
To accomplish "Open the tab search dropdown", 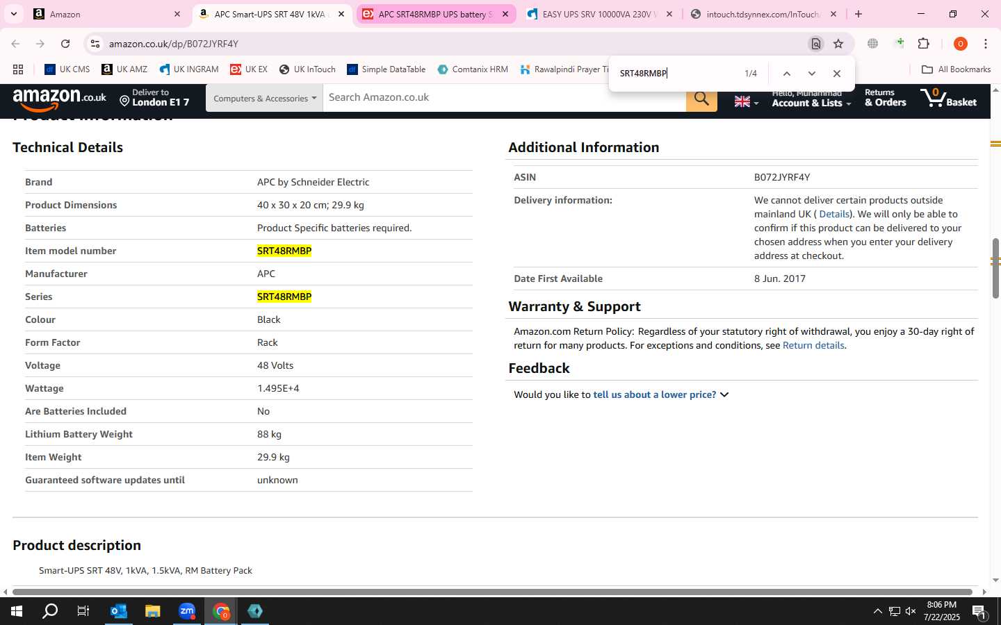I will (13, 14).
